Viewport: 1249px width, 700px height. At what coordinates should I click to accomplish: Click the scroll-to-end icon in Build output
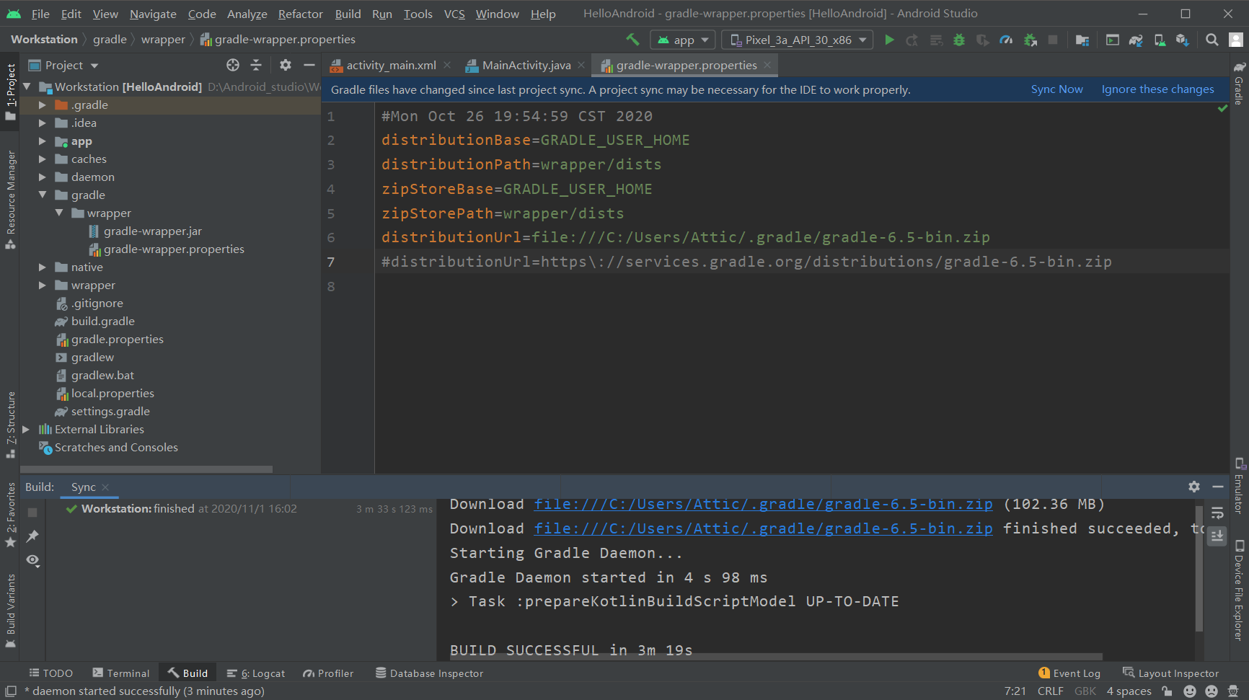[x=1217, y=536]
